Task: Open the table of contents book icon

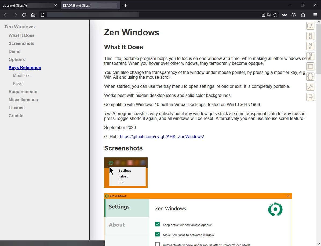Action: click(x=310, y=26)
